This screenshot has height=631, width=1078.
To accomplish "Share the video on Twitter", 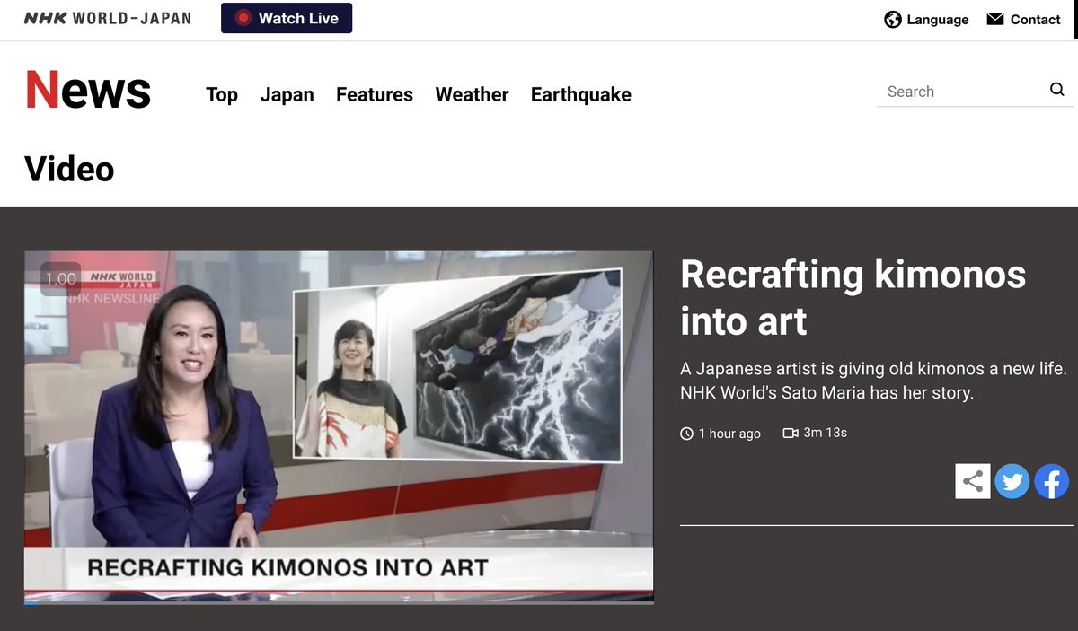I will [x=1012, y=481].
